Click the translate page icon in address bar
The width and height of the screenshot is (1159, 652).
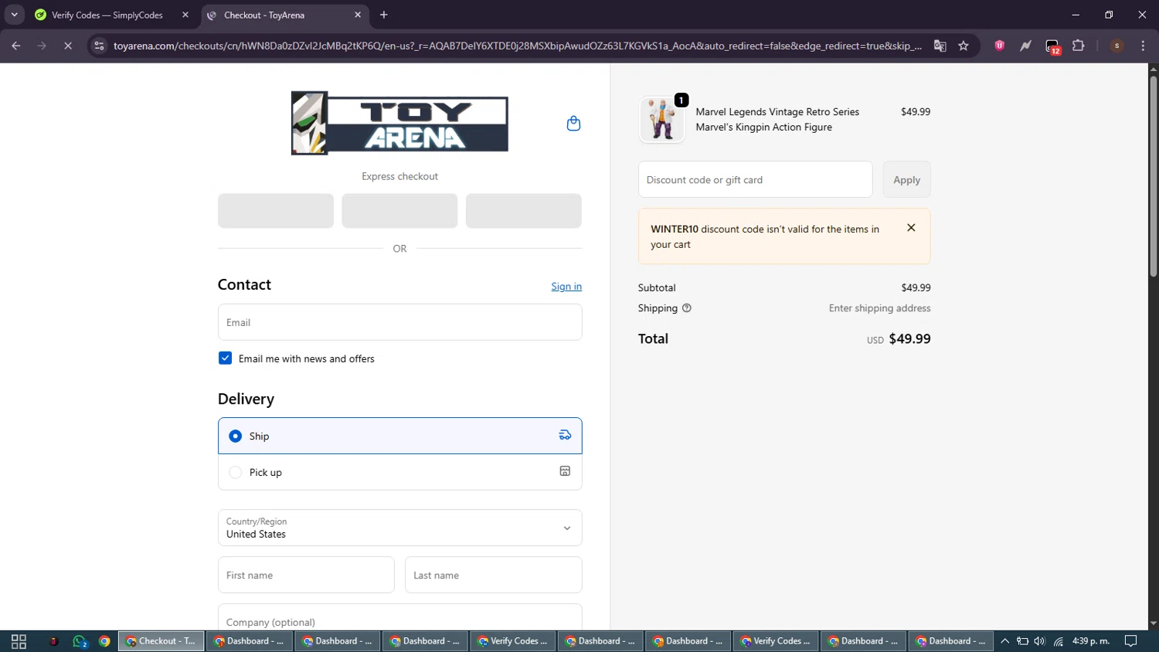[x=940, y=46]
